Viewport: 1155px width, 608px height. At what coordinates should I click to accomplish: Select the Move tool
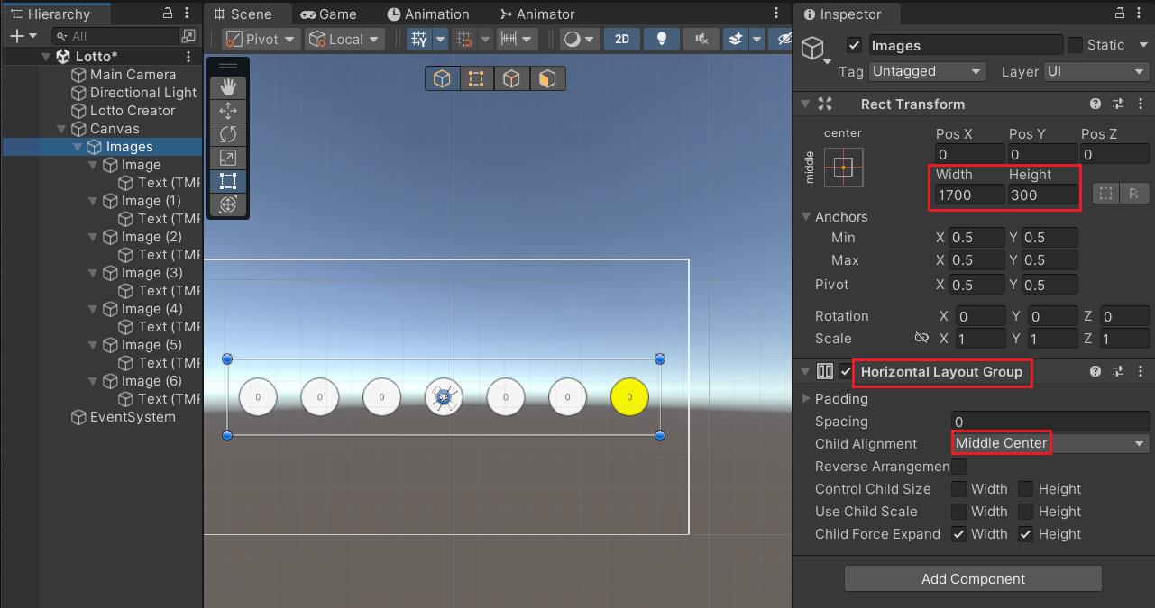click(x=228, y=111)
